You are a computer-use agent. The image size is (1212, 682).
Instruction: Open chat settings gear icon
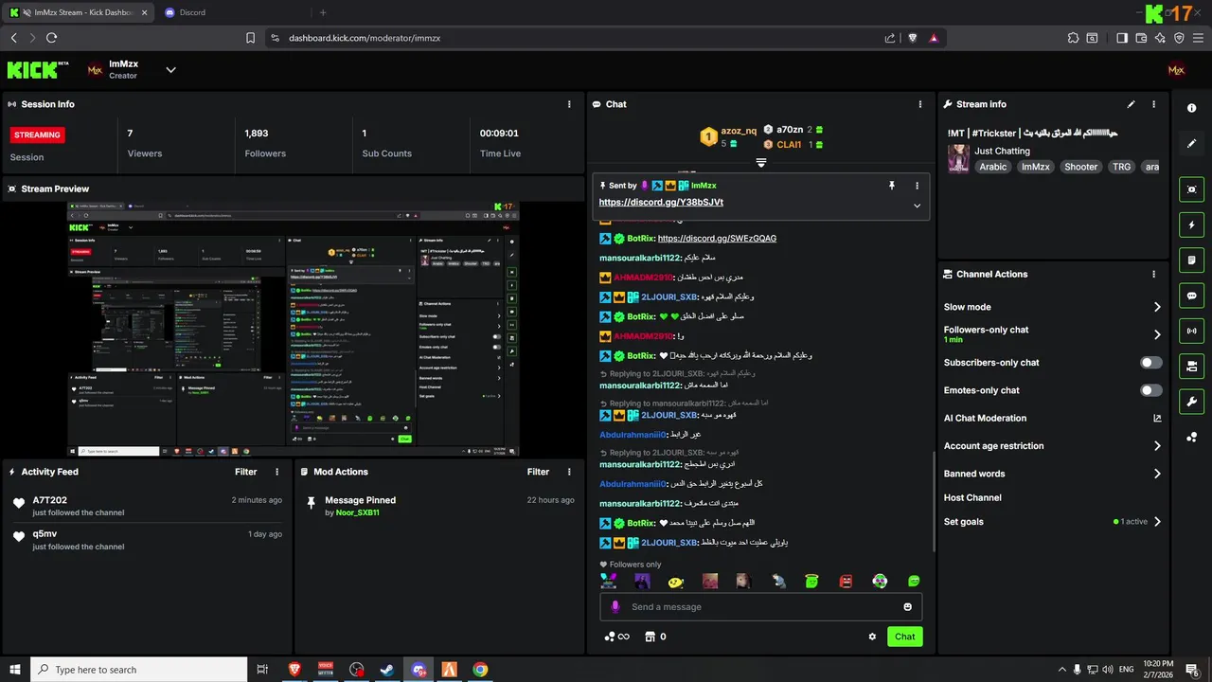click(872, 637)
